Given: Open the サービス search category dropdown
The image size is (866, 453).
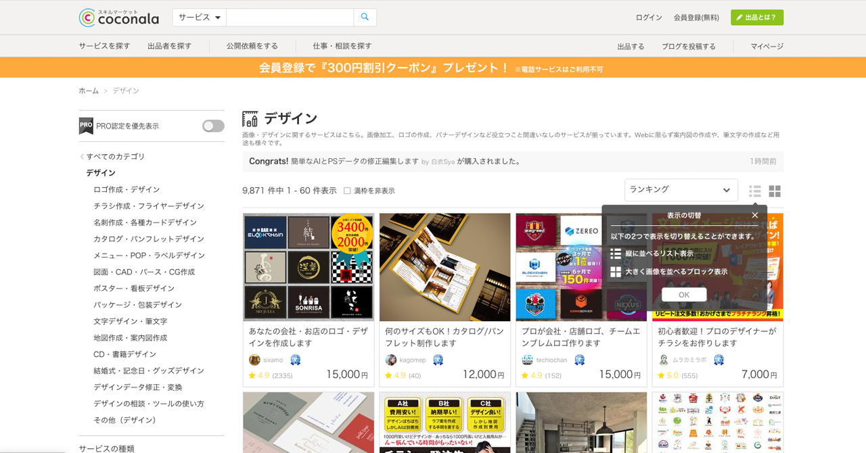Looking at the screenshot, I should click(200, 18).
